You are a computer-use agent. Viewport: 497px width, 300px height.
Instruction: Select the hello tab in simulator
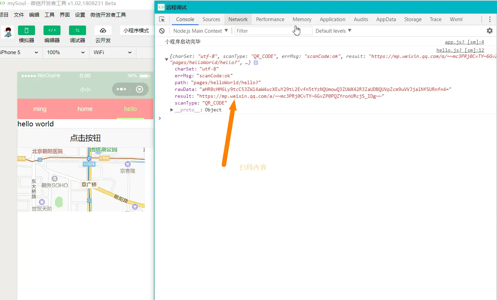click(x=130, y=109)
